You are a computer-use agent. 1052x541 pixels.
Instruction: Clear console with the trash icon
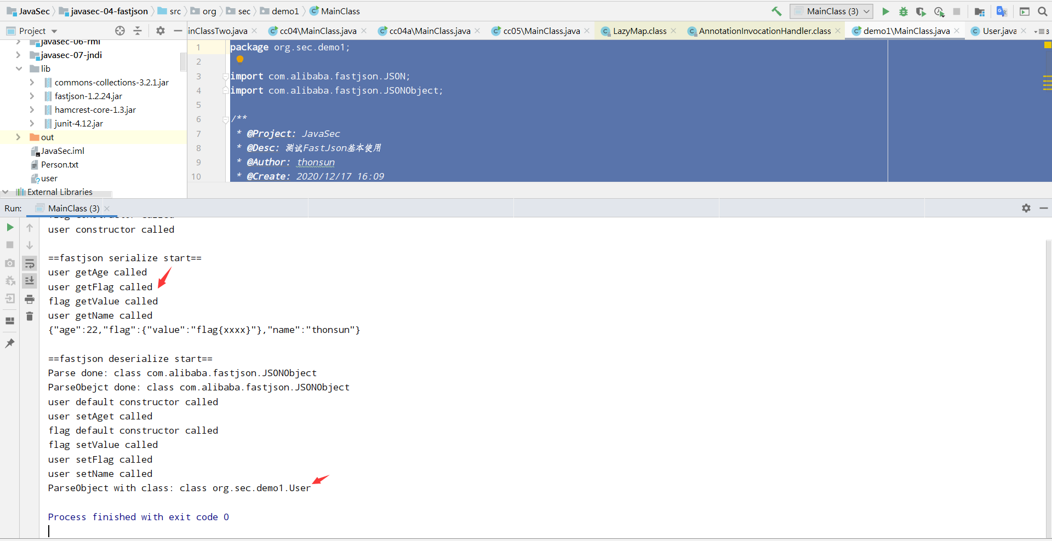click(30, 316)
